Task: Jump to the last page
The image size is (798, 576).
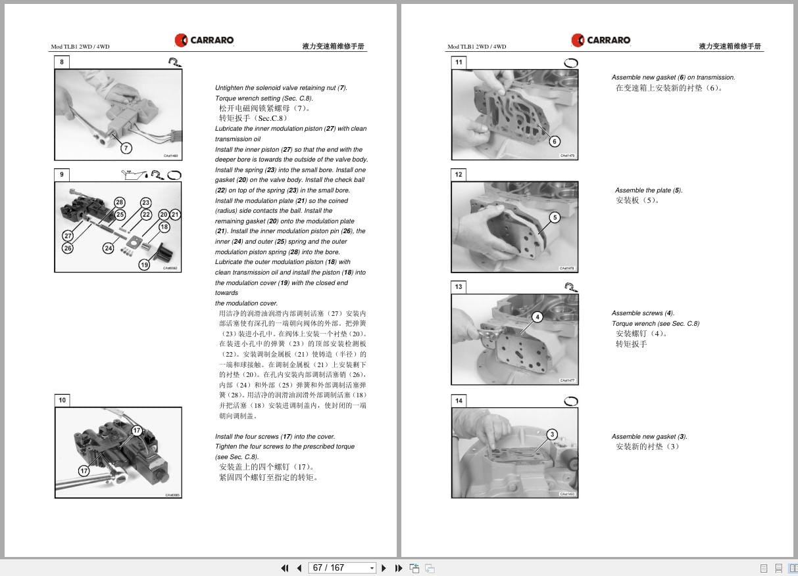Action: point(398,568)
